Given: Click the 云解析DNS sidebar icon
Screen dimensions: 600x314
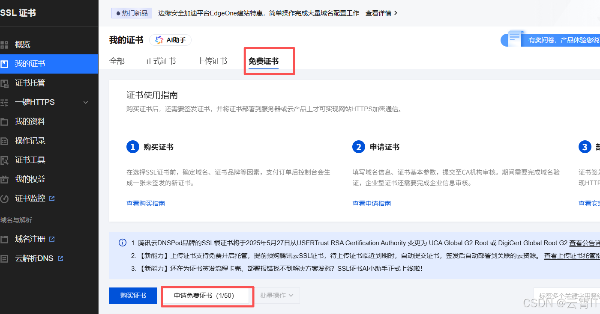Looking at the screenshot, I should [4, 258].
